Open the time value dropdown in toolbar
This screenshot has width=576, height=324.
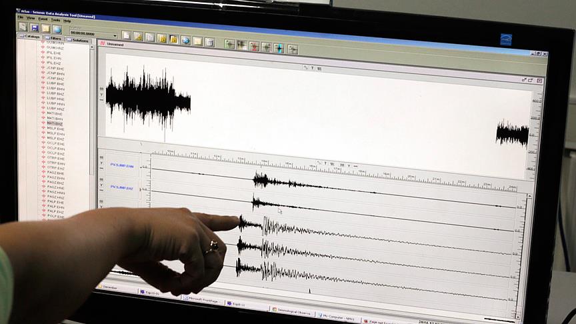115,35
